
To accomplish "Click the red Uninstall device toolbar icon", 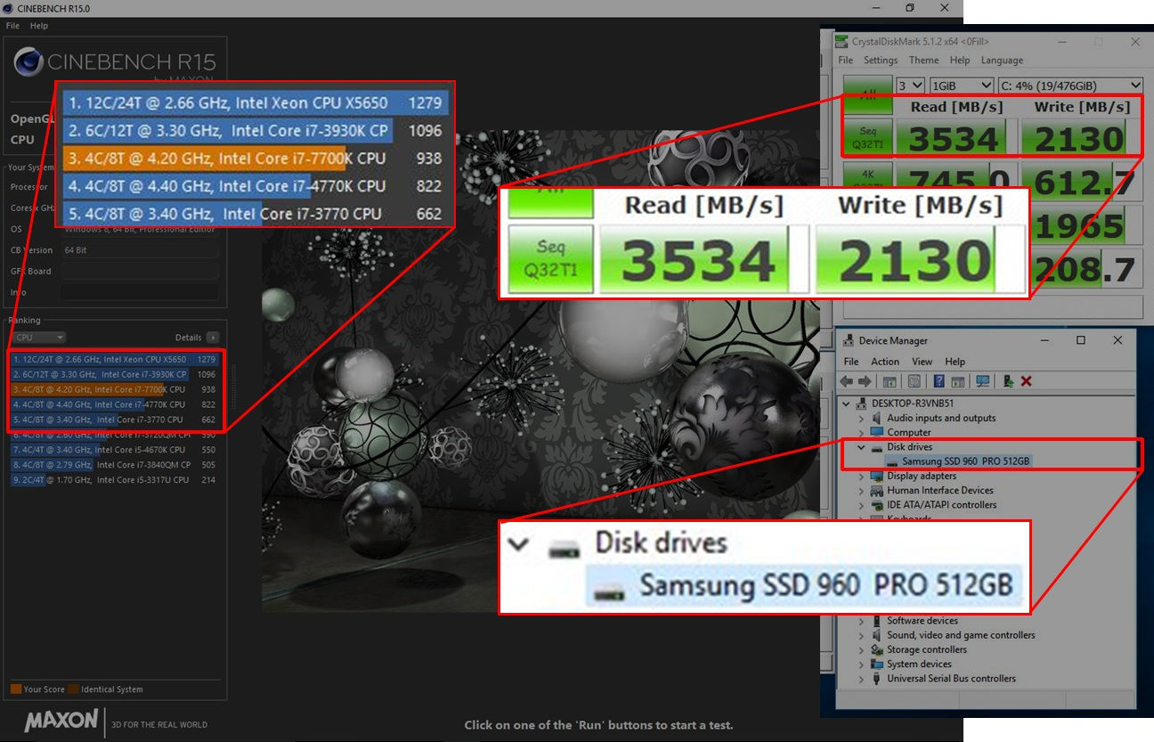I will 1026,380.
